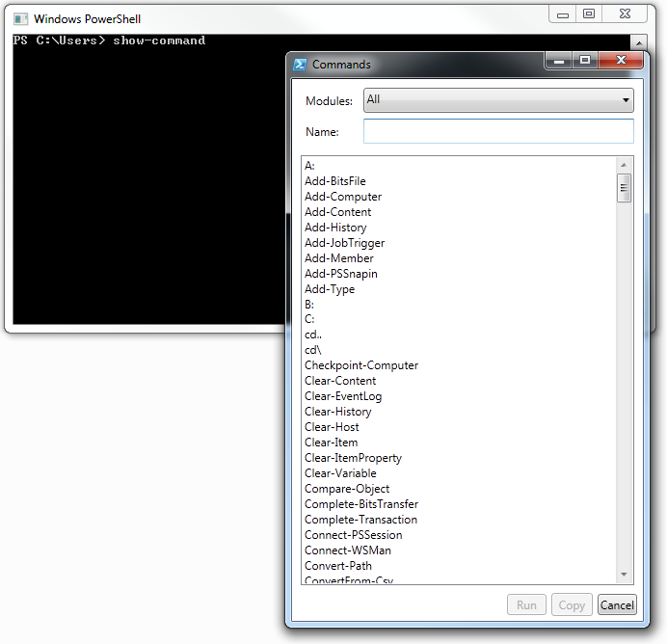Click the command list scrollbar thumb

point(624,188)
